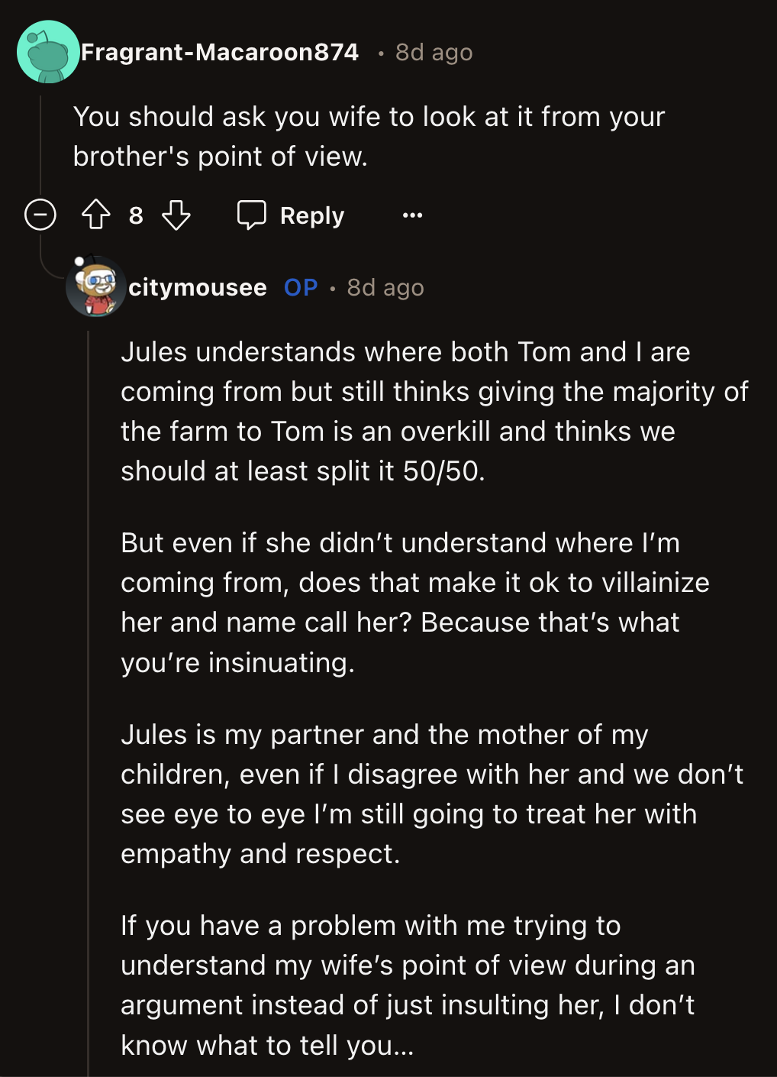Click citymousee's avatar image
777x1077 pixels.
(97, 288)
